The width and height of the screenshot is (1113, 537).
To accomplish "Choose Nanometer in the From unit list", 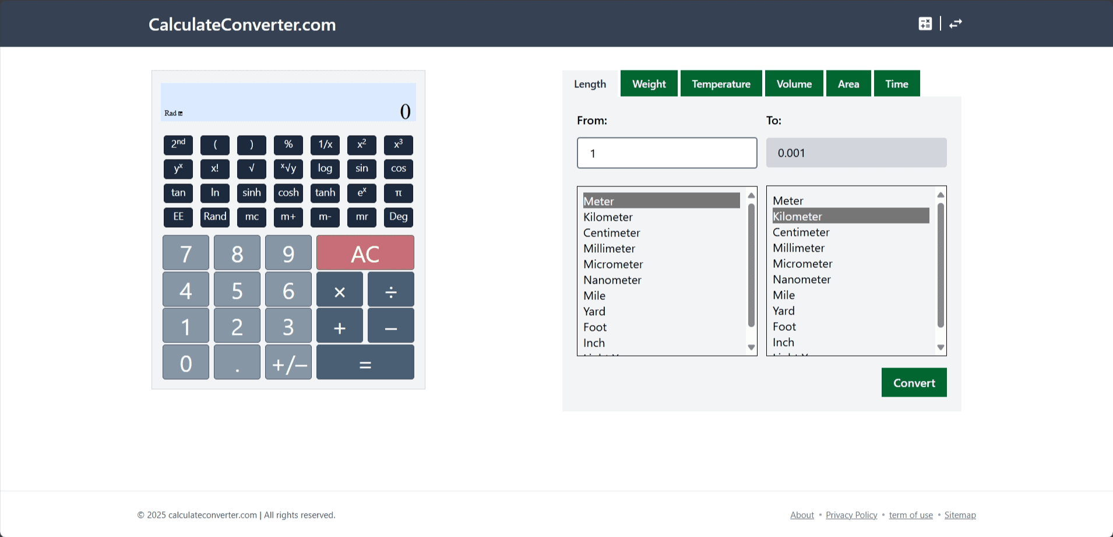I will coord(612,280).
